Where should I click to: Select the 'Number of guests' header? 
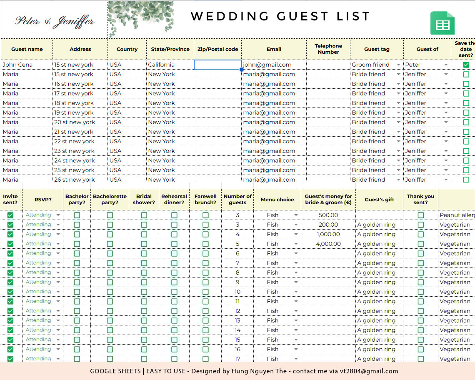tap(237, 200)
